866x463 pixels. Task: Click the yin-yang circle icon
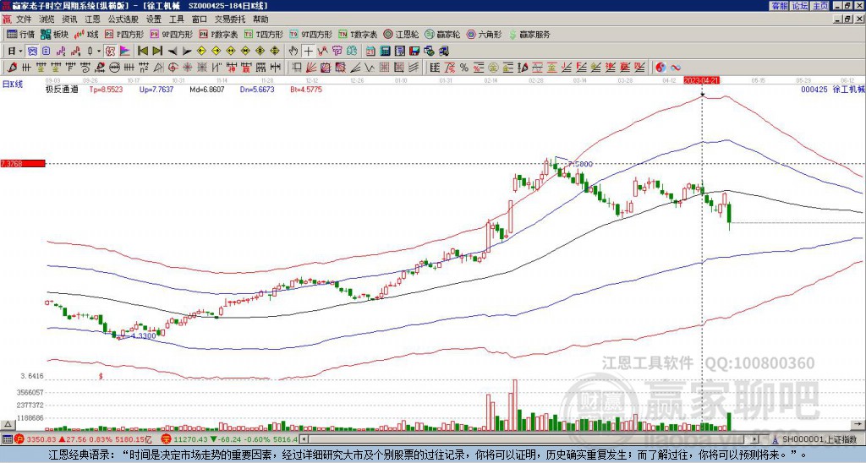(660, 68)
